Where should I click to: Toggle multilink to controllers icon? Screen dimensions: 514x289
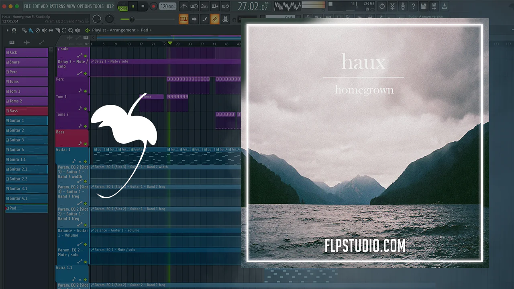tap(215, 19)
